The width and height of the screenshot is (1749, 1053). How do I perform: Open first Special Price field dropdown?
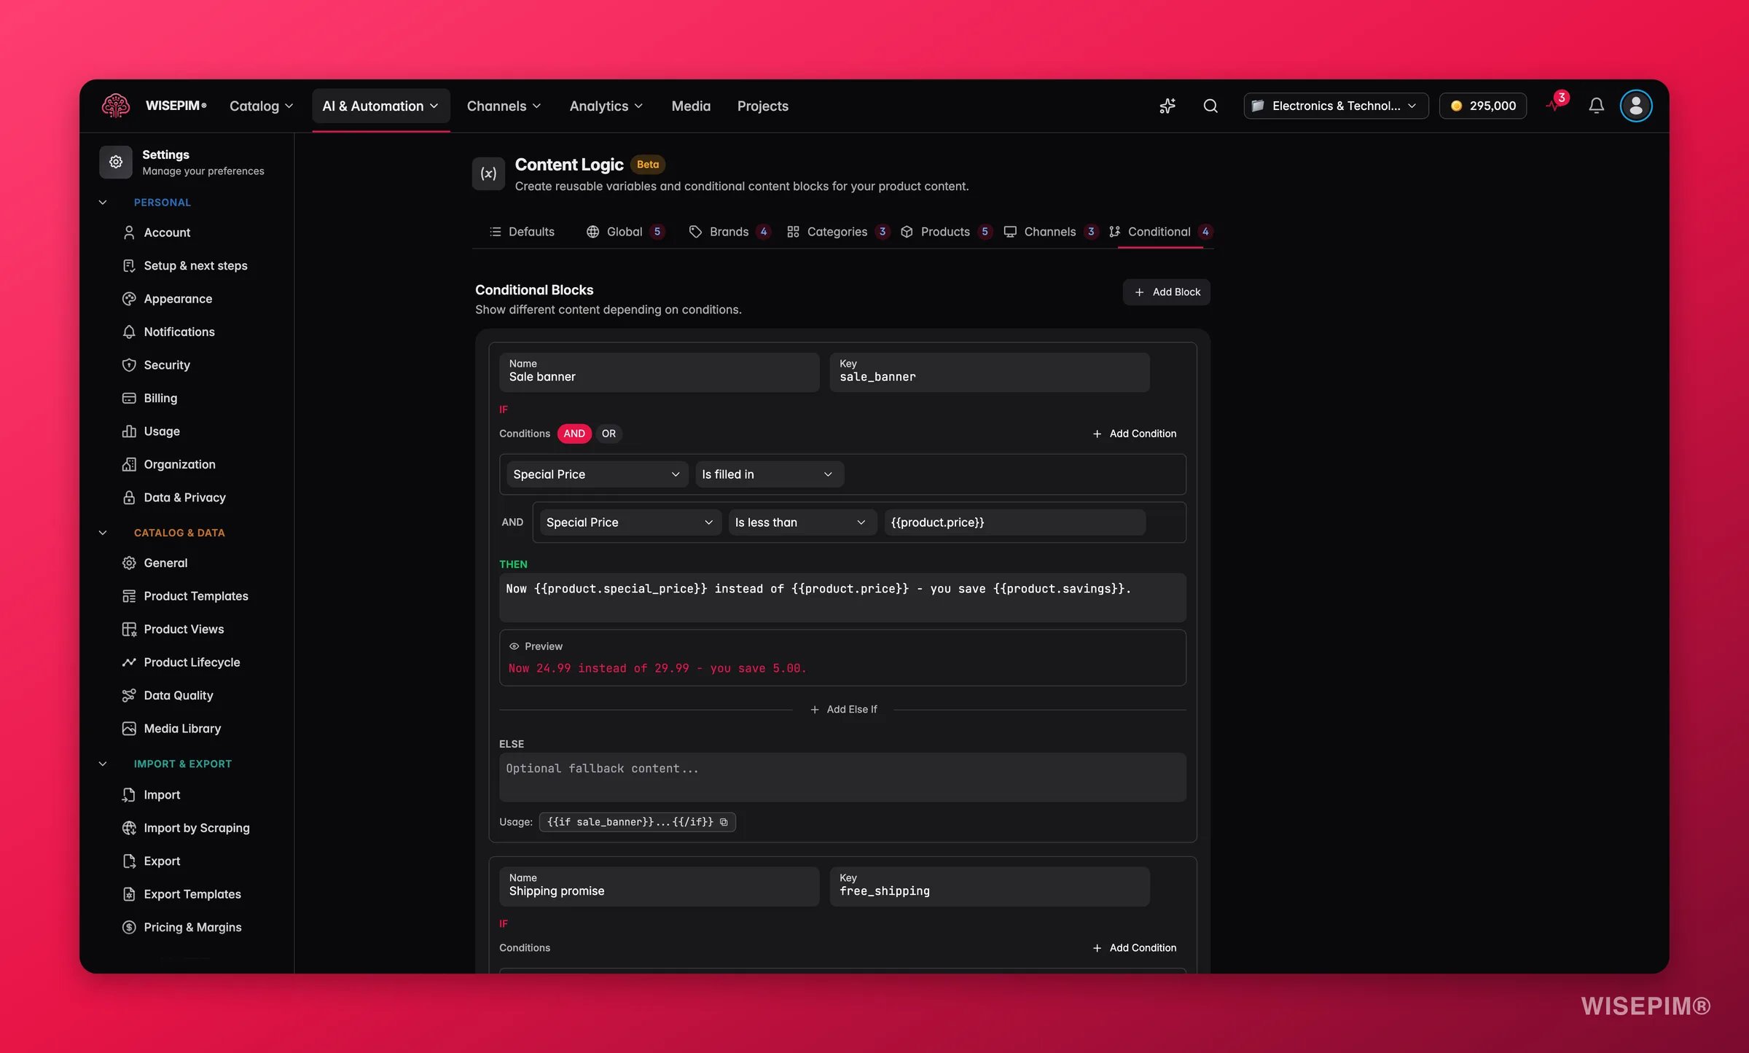pos(597,474)
